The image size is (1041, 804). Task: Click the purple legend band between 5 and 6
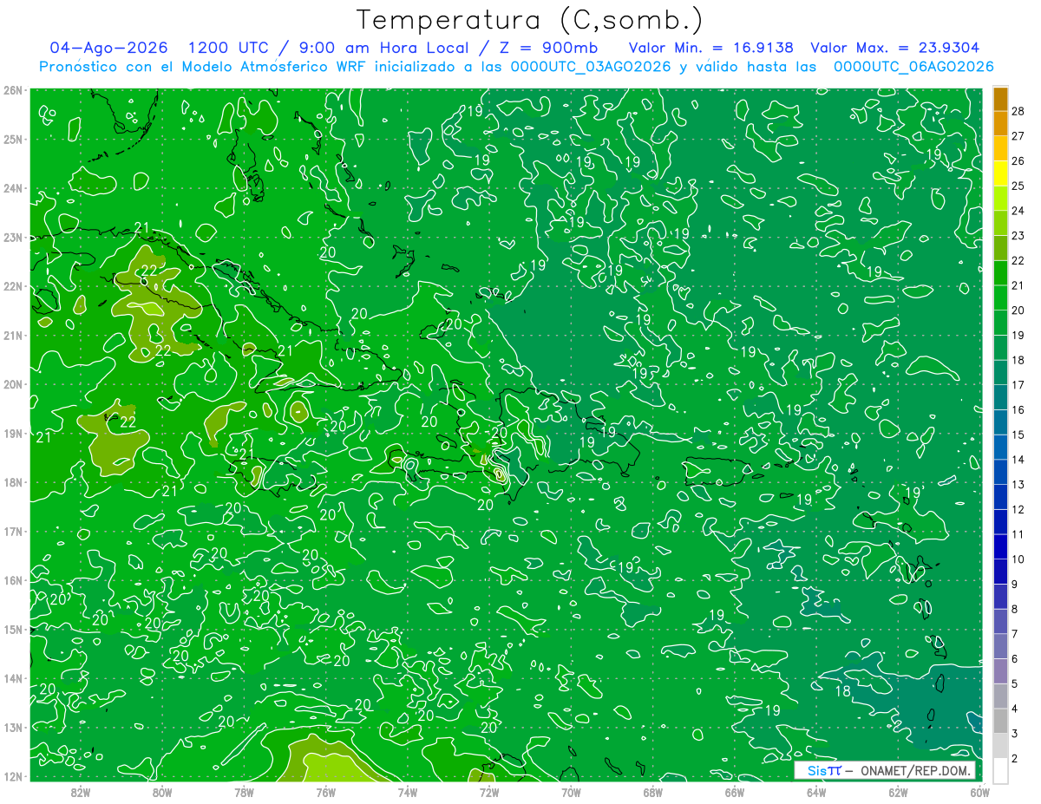(x=1000, y=671)
